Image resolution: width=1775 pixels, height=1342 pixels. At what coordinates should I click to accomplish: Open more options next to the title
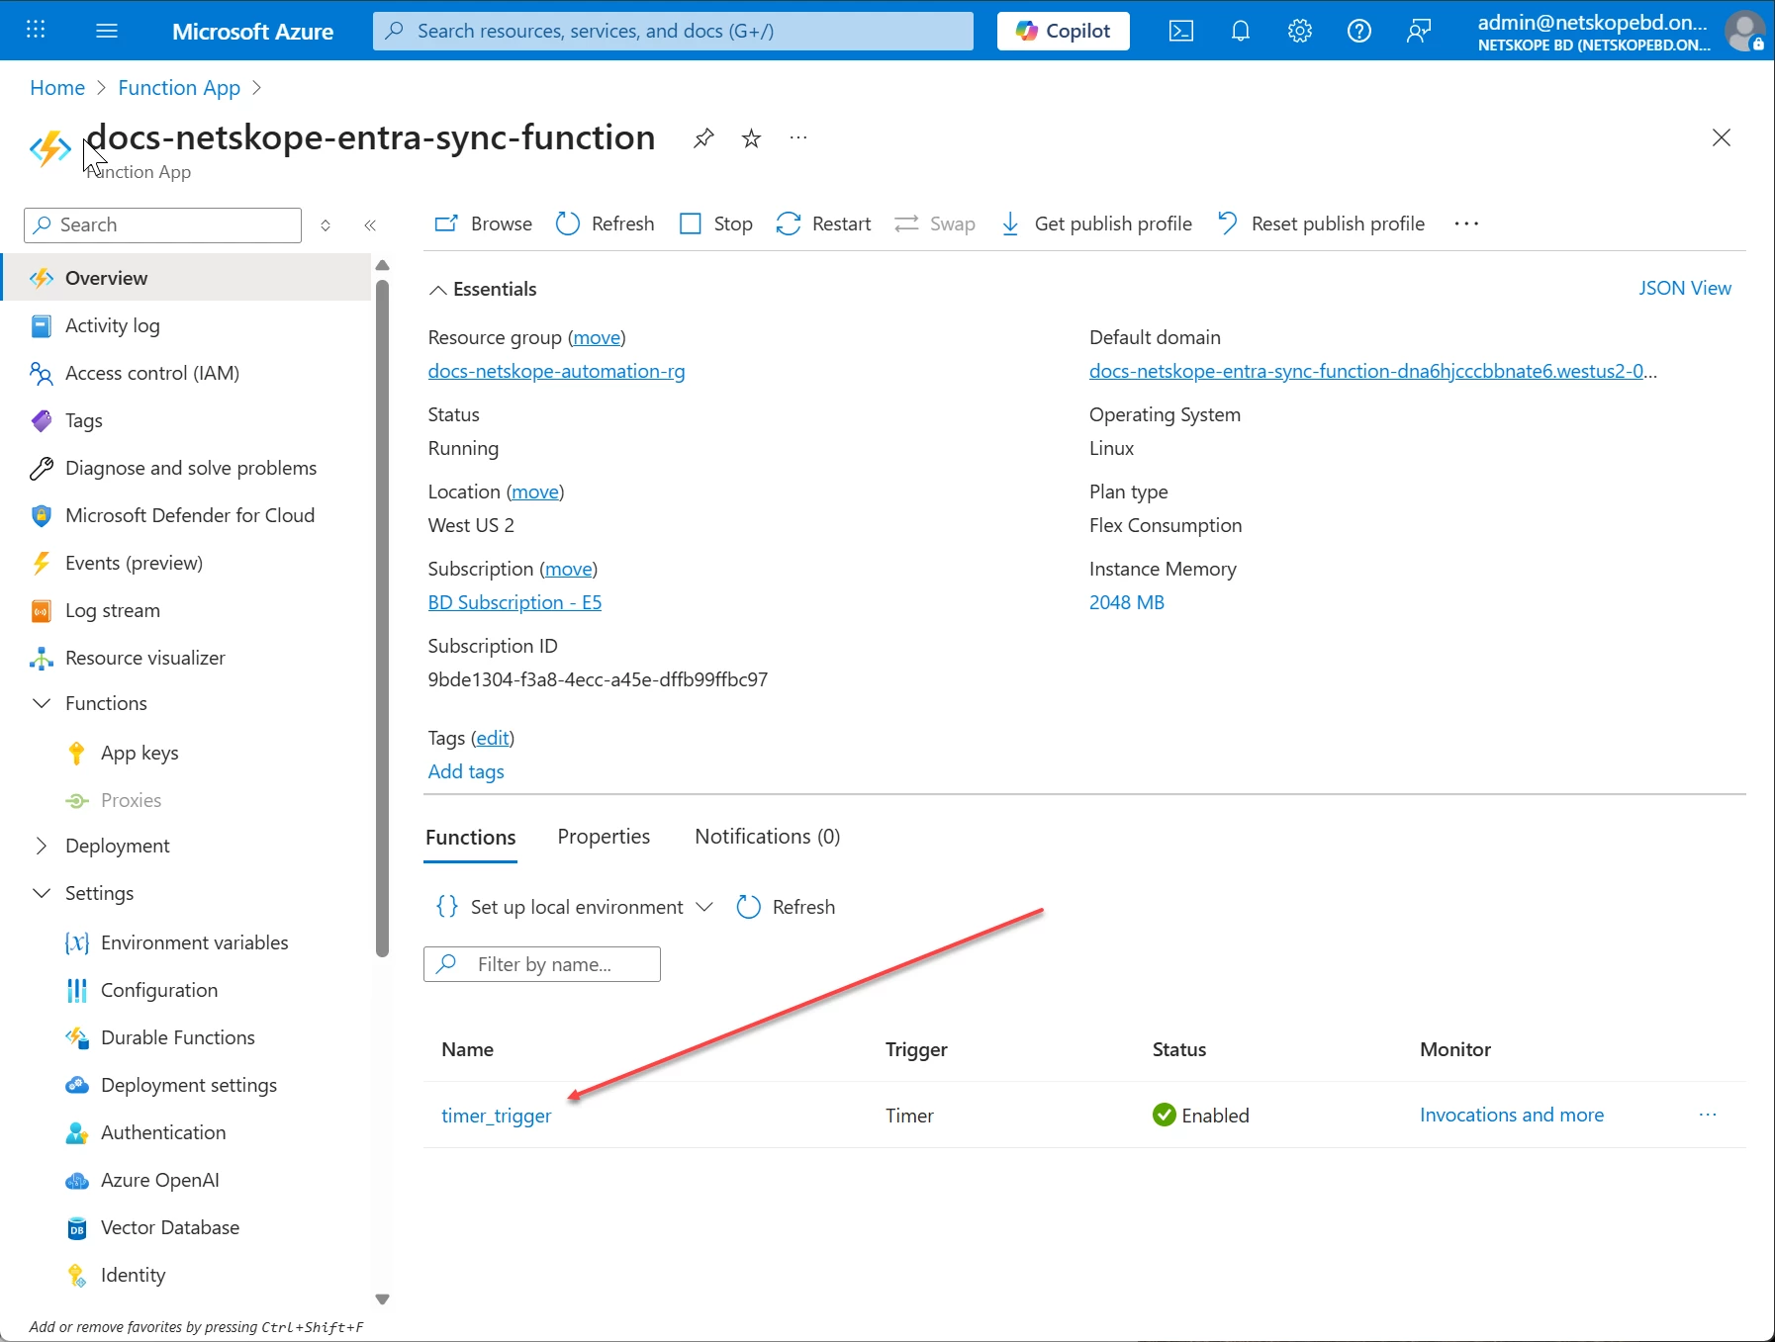click(x=798, y=137)
